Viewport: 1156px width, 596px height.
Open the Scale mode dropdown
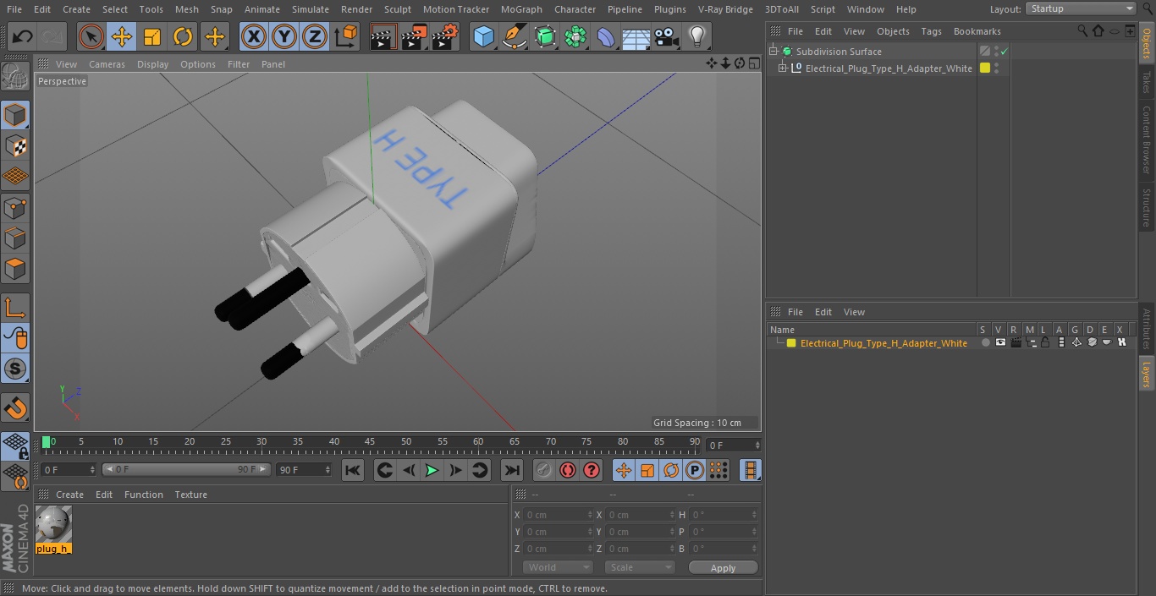click(x=640, y=568)
